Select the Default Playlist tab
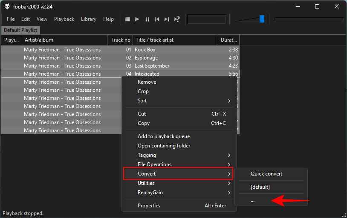The width and height of the screenshot is (347, 218). point(20,30)
